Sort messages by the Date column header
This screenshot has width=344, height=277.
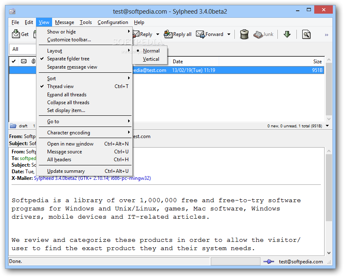(195, 62)
